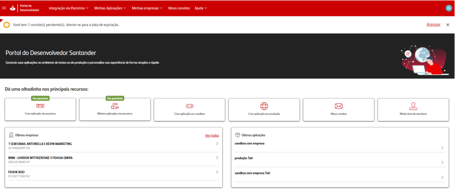Click the Ver todas link for companies
This screenshot has height=195, width=455.
[x=212, y=135]
